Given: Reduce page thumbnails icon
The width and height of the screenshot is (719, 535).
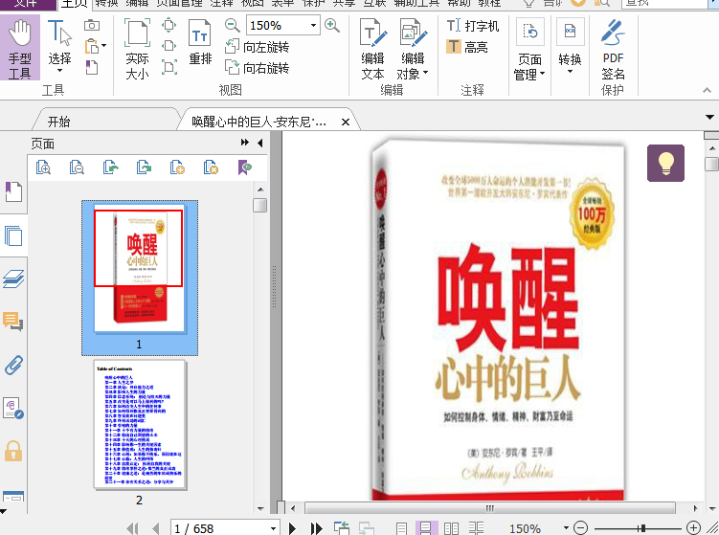Looking at the screenshot, I should coord(77,167).
